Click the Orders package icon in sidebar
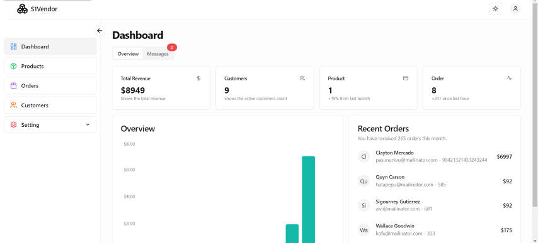538x243 pixels. pos(13,86)
